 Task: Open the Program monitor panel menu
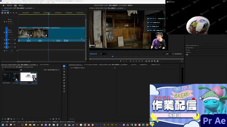tap(125, 8)
